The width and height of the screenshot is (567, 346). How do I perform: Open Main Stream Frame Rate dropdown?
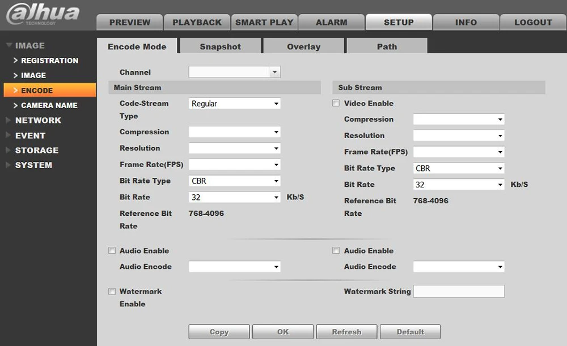[234, 164]
